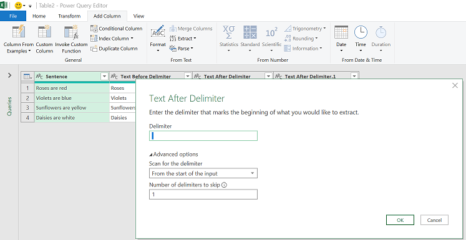Open Rounding dropdown

(x=301, y=38)
